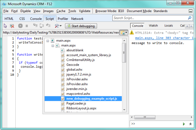Click the green run script arrow
The width and height of the screenshot is (196, 130).
[x=184, y=124]
